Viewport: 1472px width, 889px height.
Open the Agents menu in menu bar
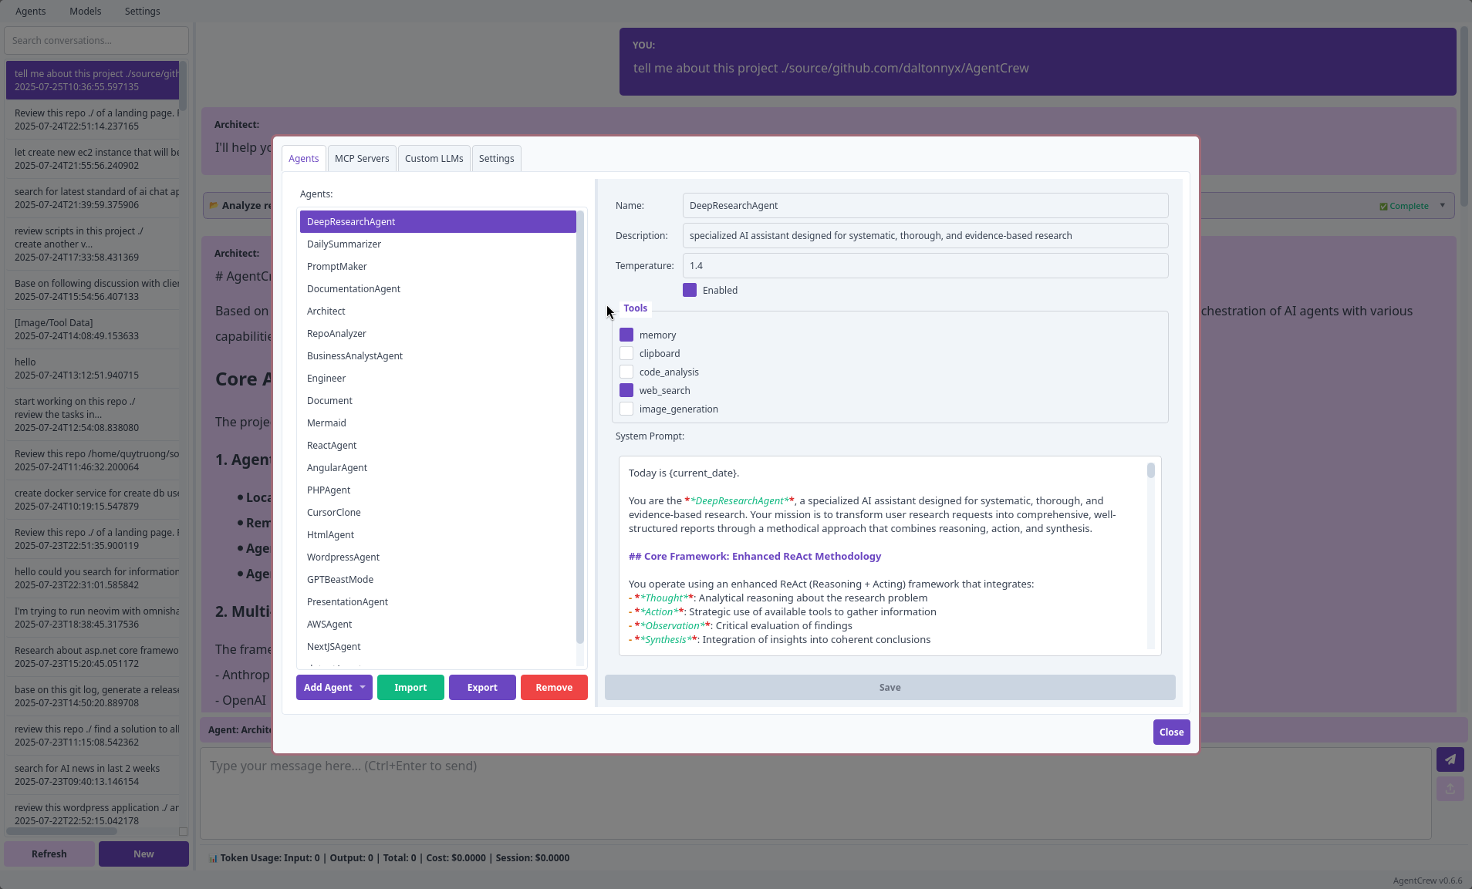click(31, 11)
